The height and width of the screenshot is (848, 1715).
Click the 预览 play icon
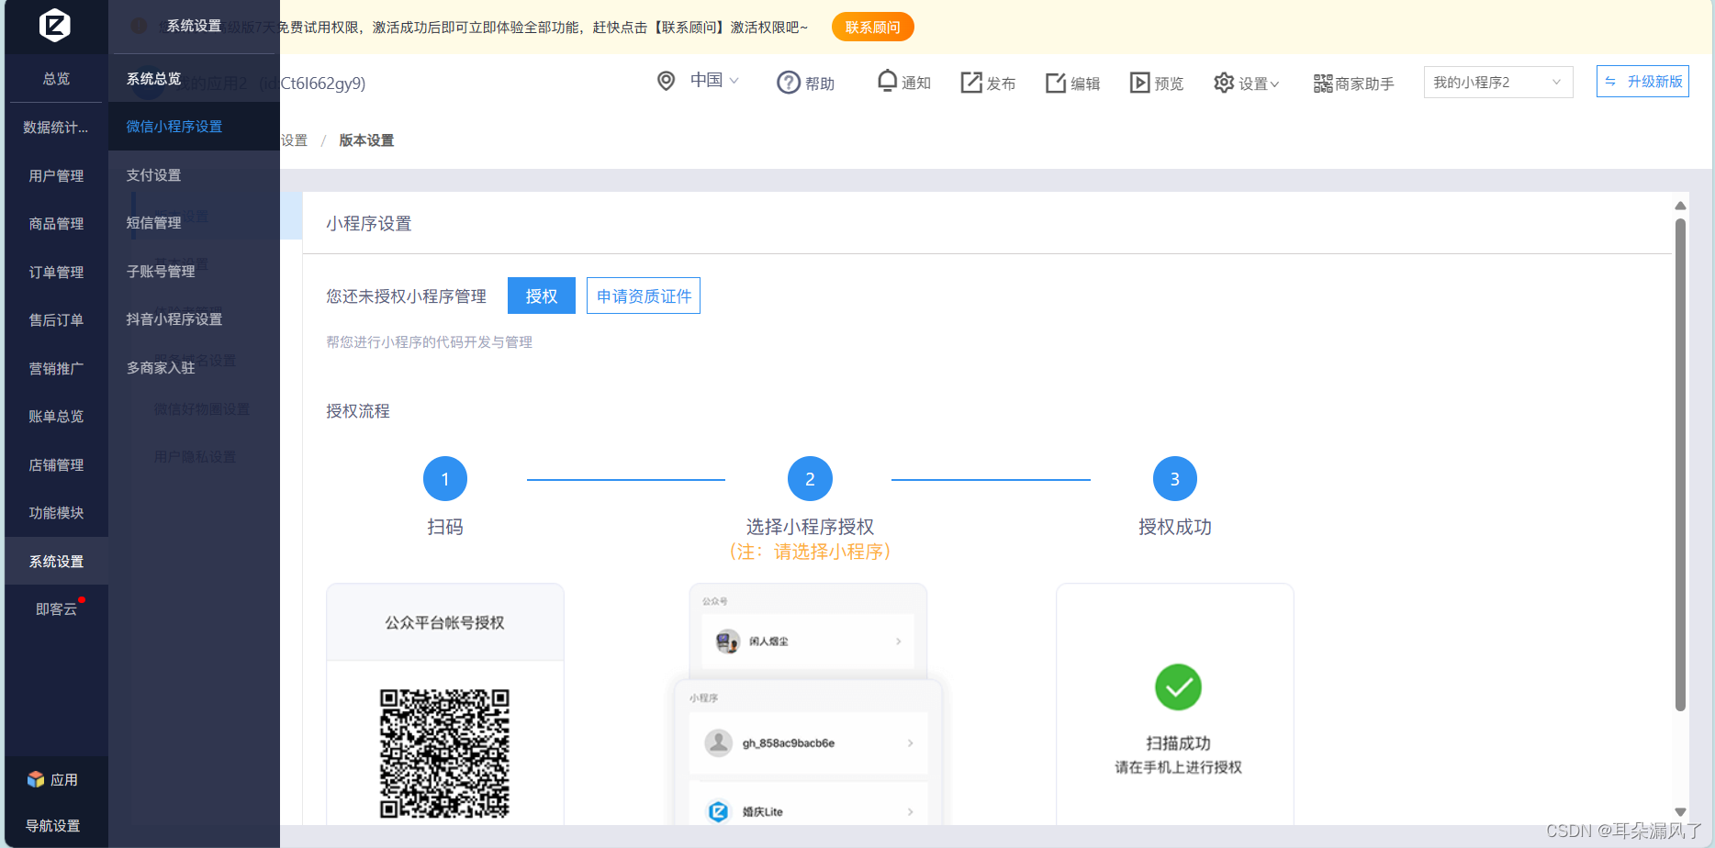click(x=1140, y=83)
